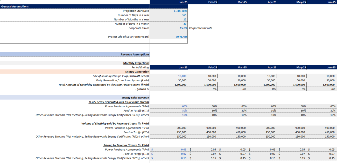
Task: Select the Jan-25 PPA price 0.05 cell
Action: coord(169,150)
